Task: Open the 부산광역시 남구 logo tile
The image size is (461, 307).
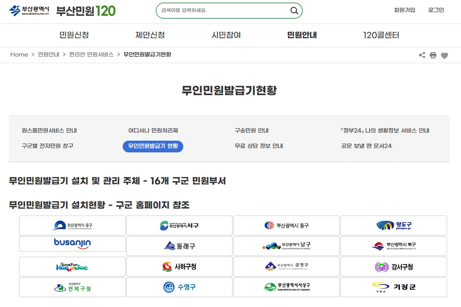Action: click(x=287, y=246)
